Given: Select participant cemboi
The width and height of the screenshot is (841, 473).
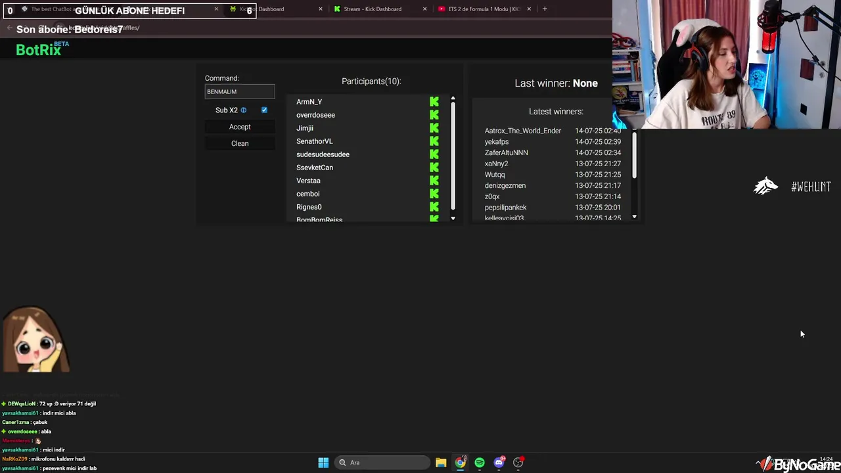Looking at the screenshot, I should coord(307,194).
